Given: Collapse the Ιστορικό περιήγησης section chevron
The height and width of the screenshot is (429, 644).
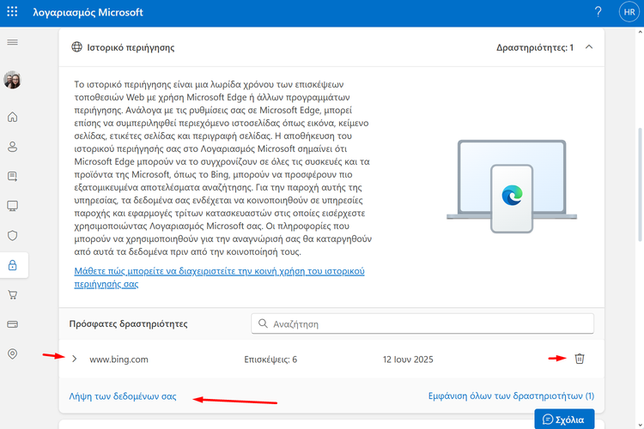Looking at the screenshot, I should [589, 47].
